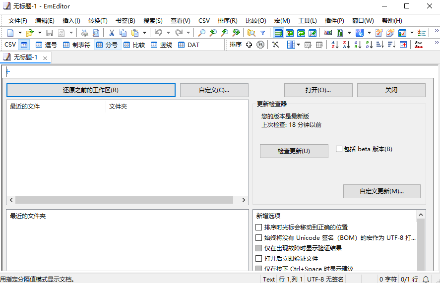Viewport: 440px width, 283px height.
Task: Click the plus cross icon next to 排序
Action: [x=249, y=45]
